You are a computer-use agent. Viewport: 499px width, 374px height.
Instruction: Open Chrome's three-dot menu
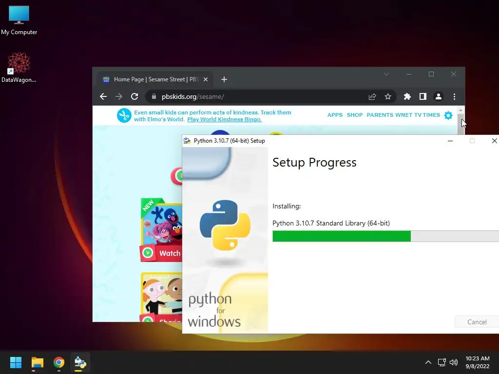click(x=454, y=96)
